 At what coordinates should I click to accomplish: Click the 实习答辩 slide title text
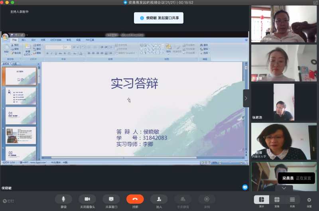click(x=134, y=83)
